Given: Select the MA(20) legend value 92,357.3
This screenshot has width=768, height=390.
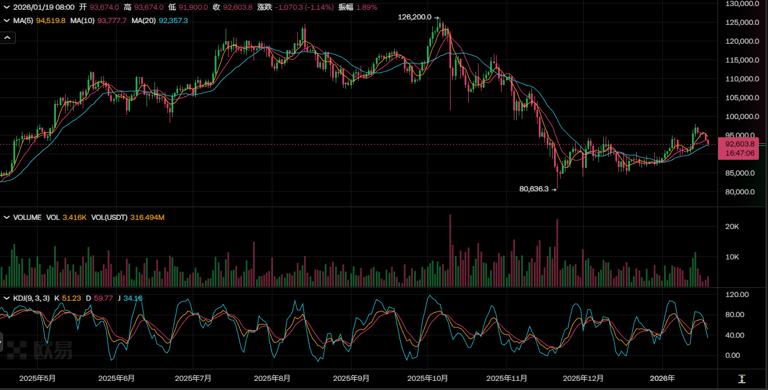Looking at the screenshot, I should [x=173, y=21].
